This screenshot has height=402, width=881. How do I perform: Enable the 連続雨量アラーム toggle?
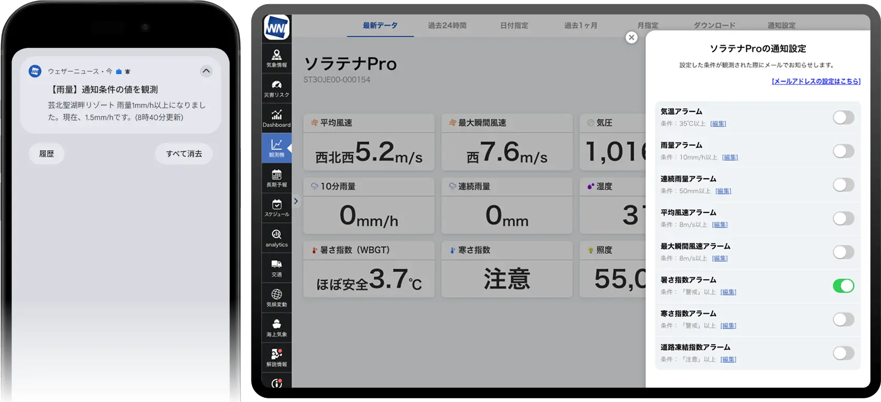click(843, 185)
